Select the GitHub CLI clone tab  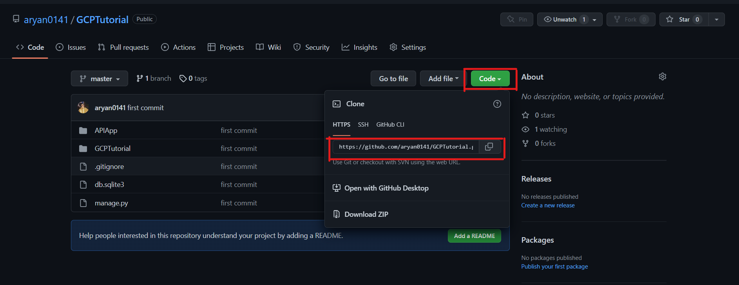390,124
